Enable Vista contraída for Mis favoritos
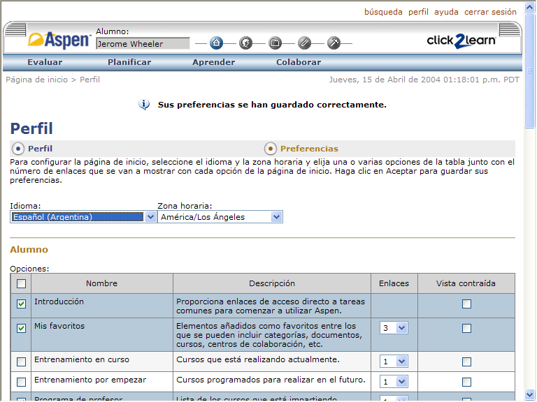 [466, 328]
